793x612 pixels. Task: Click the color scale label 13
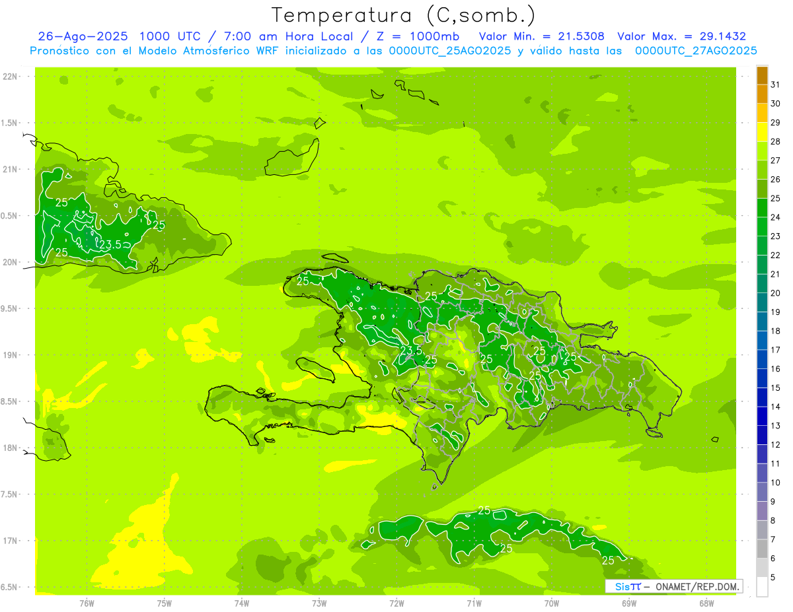pyautogui.click(x=775, y=426)
